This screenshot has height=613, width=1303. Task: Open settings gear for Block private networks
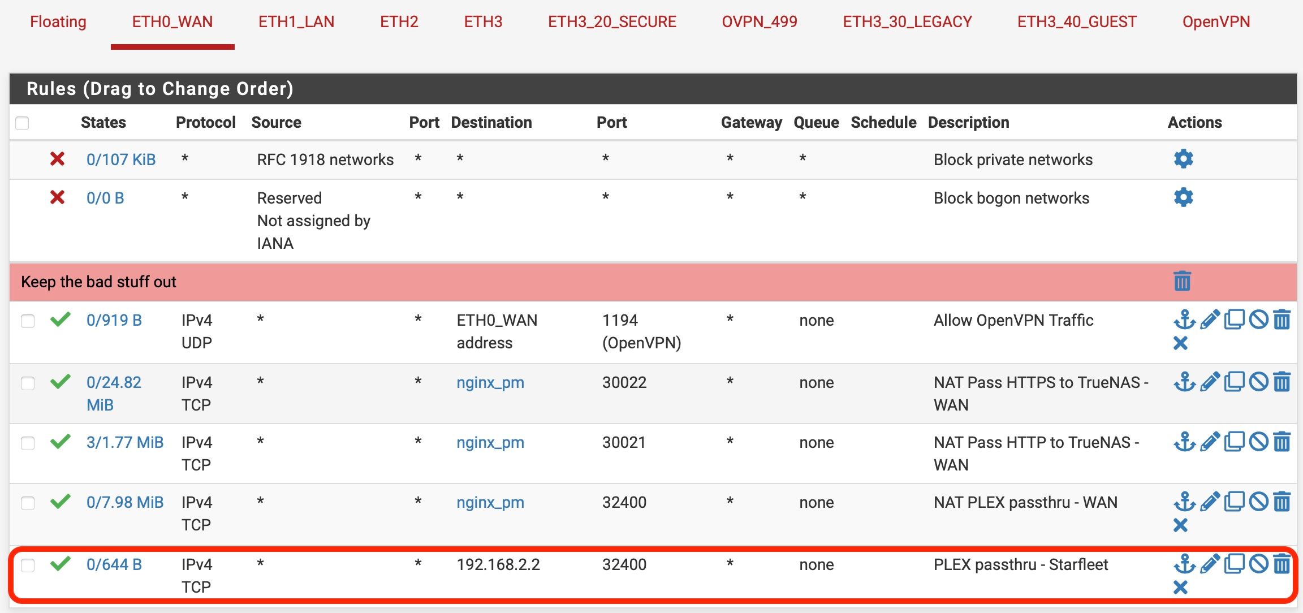1183,159
